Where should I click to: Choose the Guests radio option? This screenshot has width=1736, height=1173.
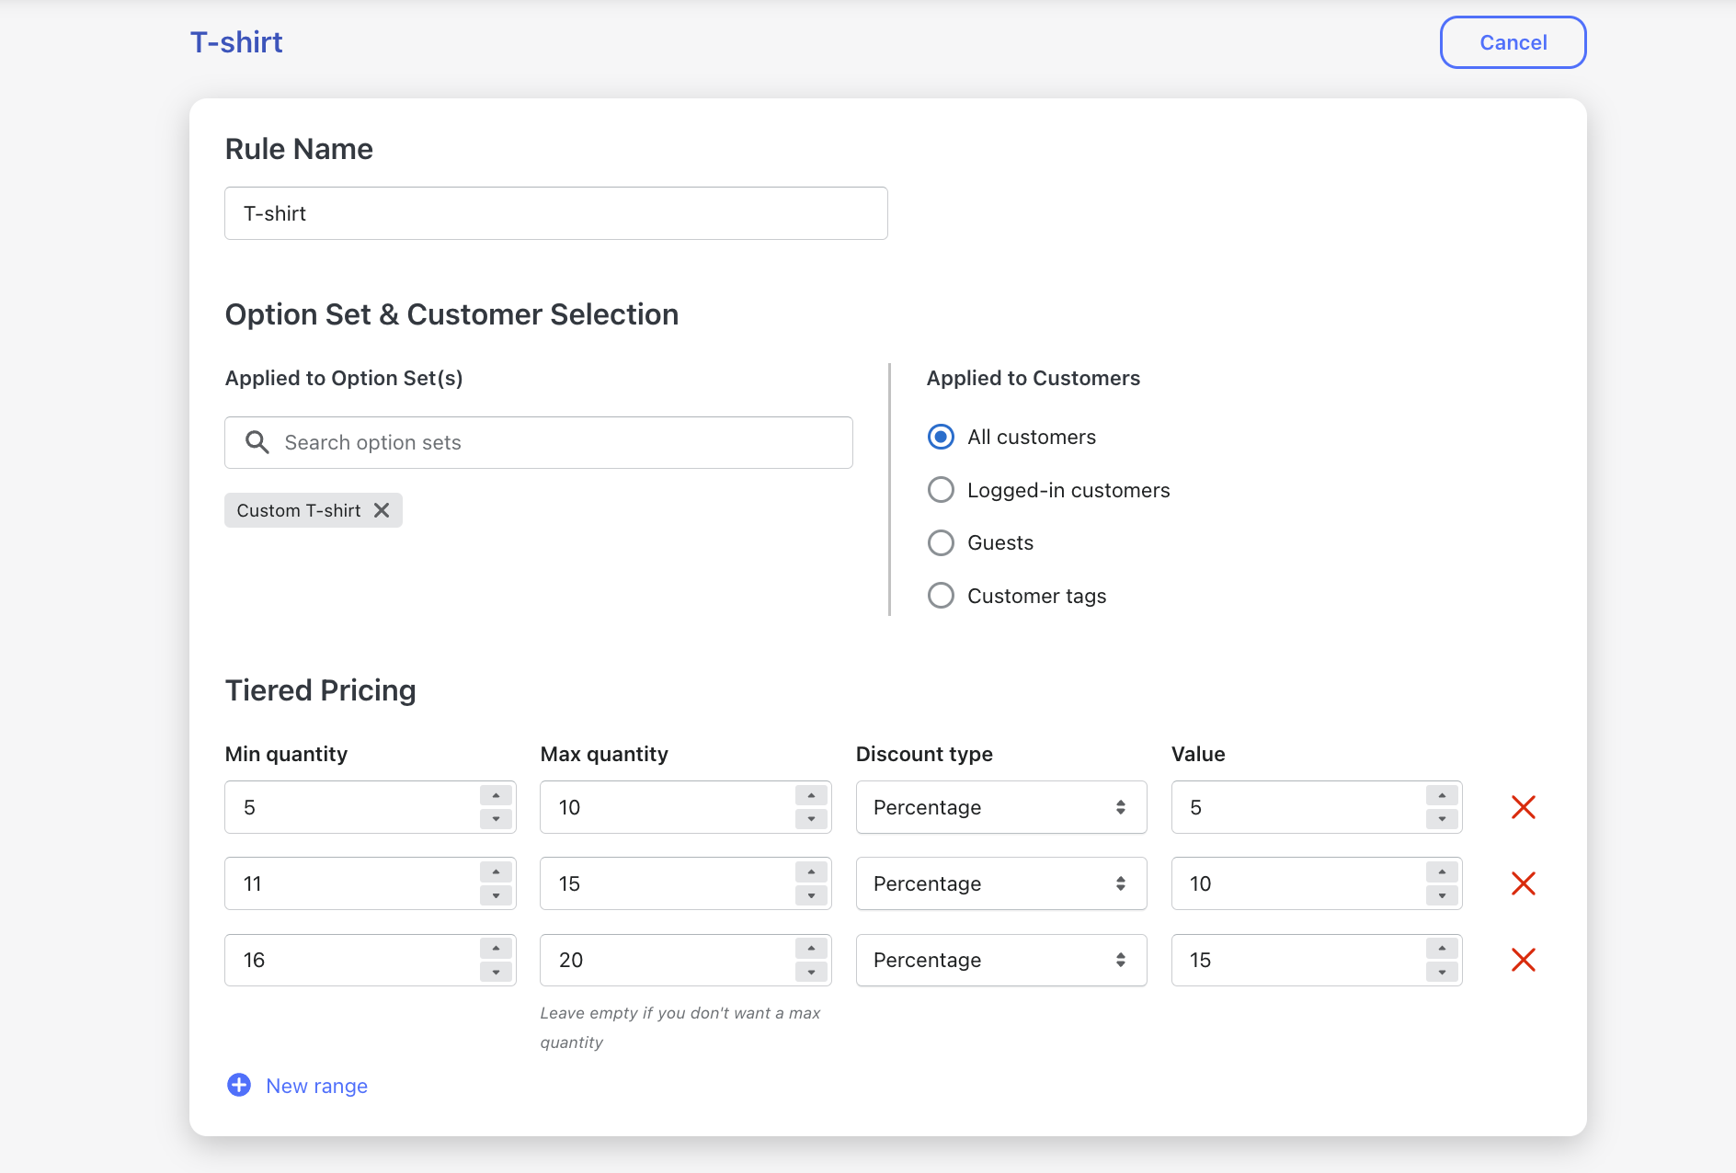point(941,543)
